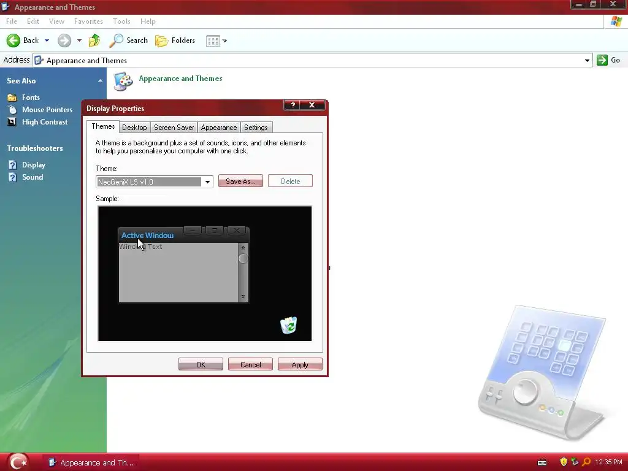Toggle the Folders pane button

pos(175,40)
